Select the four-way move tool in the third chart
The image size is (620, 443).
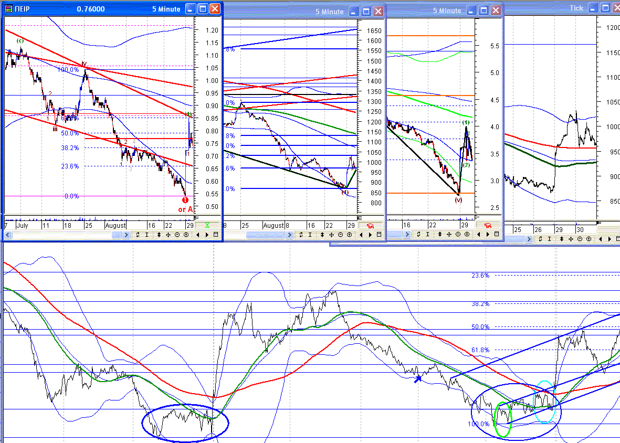[449, 234]
